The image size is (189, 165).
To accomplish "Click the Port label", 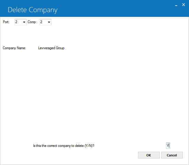I will (x=6, y=22).
